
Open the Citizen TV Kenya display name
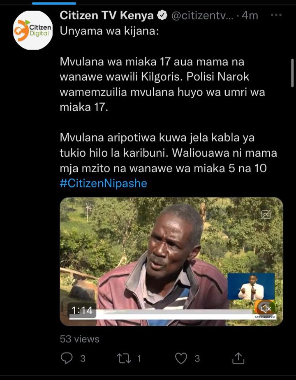106,16
